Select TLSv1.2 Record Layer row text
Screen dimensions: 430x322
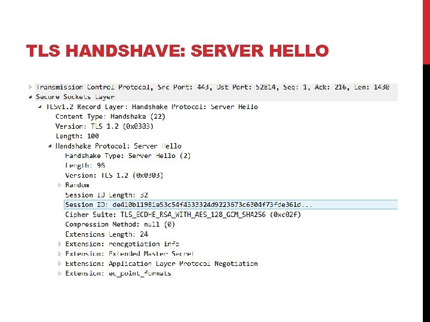(x=152, y=107)
